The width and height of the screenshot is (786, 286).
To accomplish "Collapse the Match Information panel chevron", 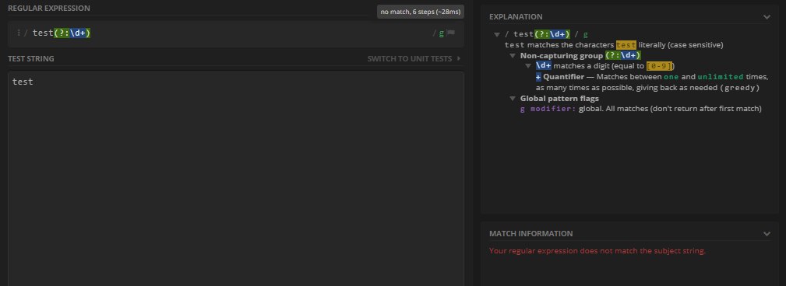I will click(767, 233).
